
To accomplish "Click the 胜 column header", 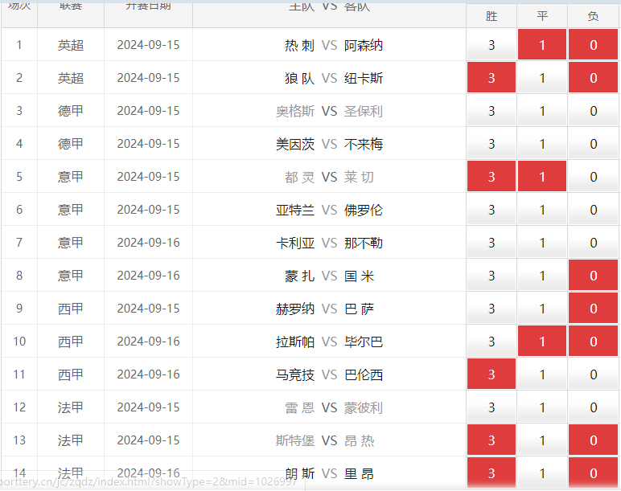I will pos(491,16).
